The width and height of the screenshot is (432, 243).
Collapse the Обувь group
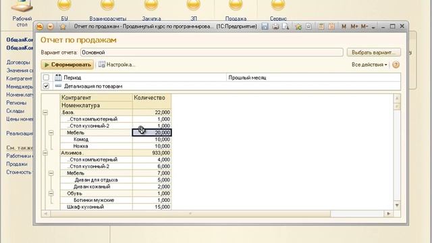pos(51,194)
